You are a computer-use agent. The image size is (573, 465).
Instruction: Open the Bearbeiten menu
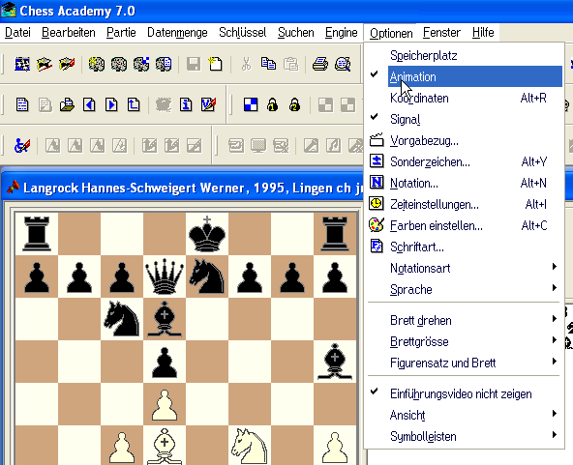69,33
